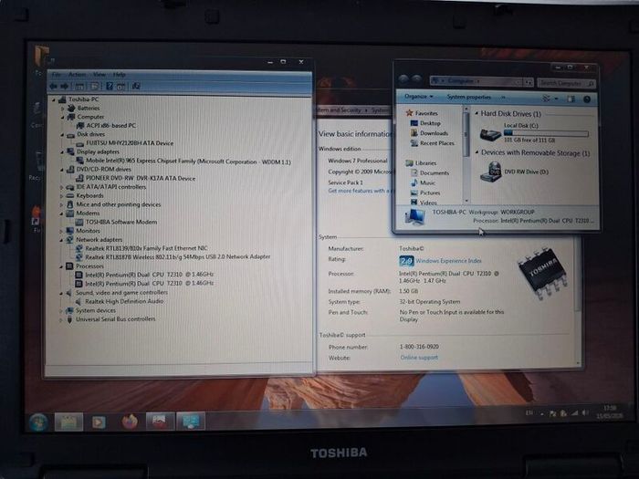Select DVD RW Drive (D:) icon
639x479 pixels.
tap(491, 172)
